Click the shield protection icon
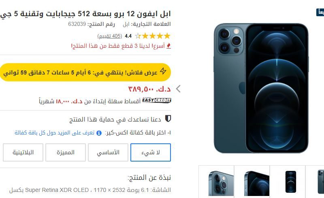The image size is (324, 198). [x=168, y=119]
